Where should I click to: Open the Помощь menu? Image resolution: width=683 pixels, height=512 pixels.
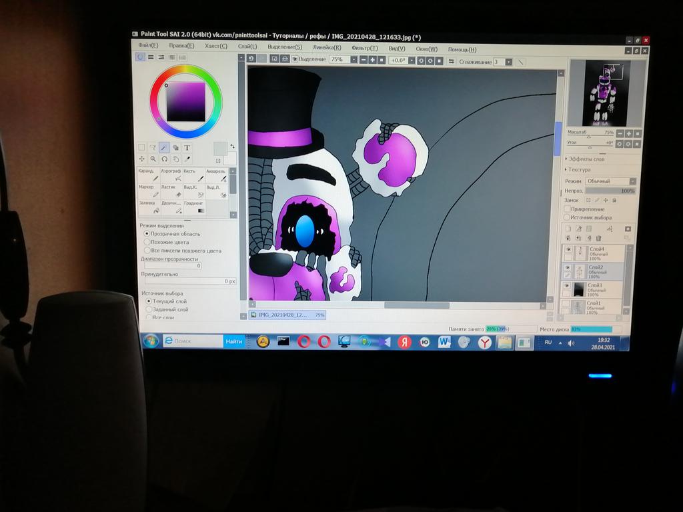pos(462,49)
